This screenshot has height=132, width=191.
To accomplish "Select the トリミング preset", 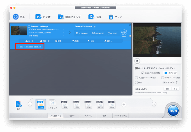I will click(x=53, y=104).
